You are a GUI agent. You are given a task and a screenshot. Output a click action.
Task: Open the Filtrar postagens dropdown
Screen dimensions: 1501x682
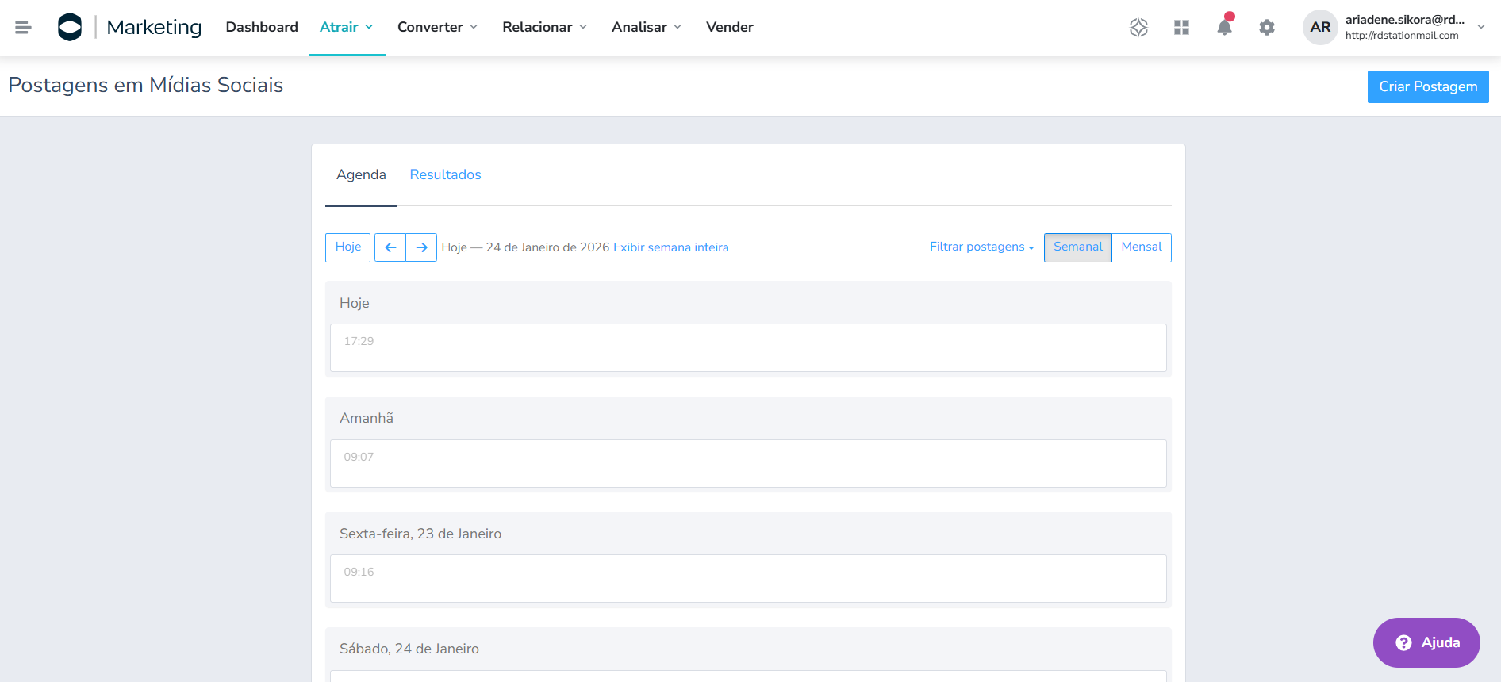tap(982, 247)
